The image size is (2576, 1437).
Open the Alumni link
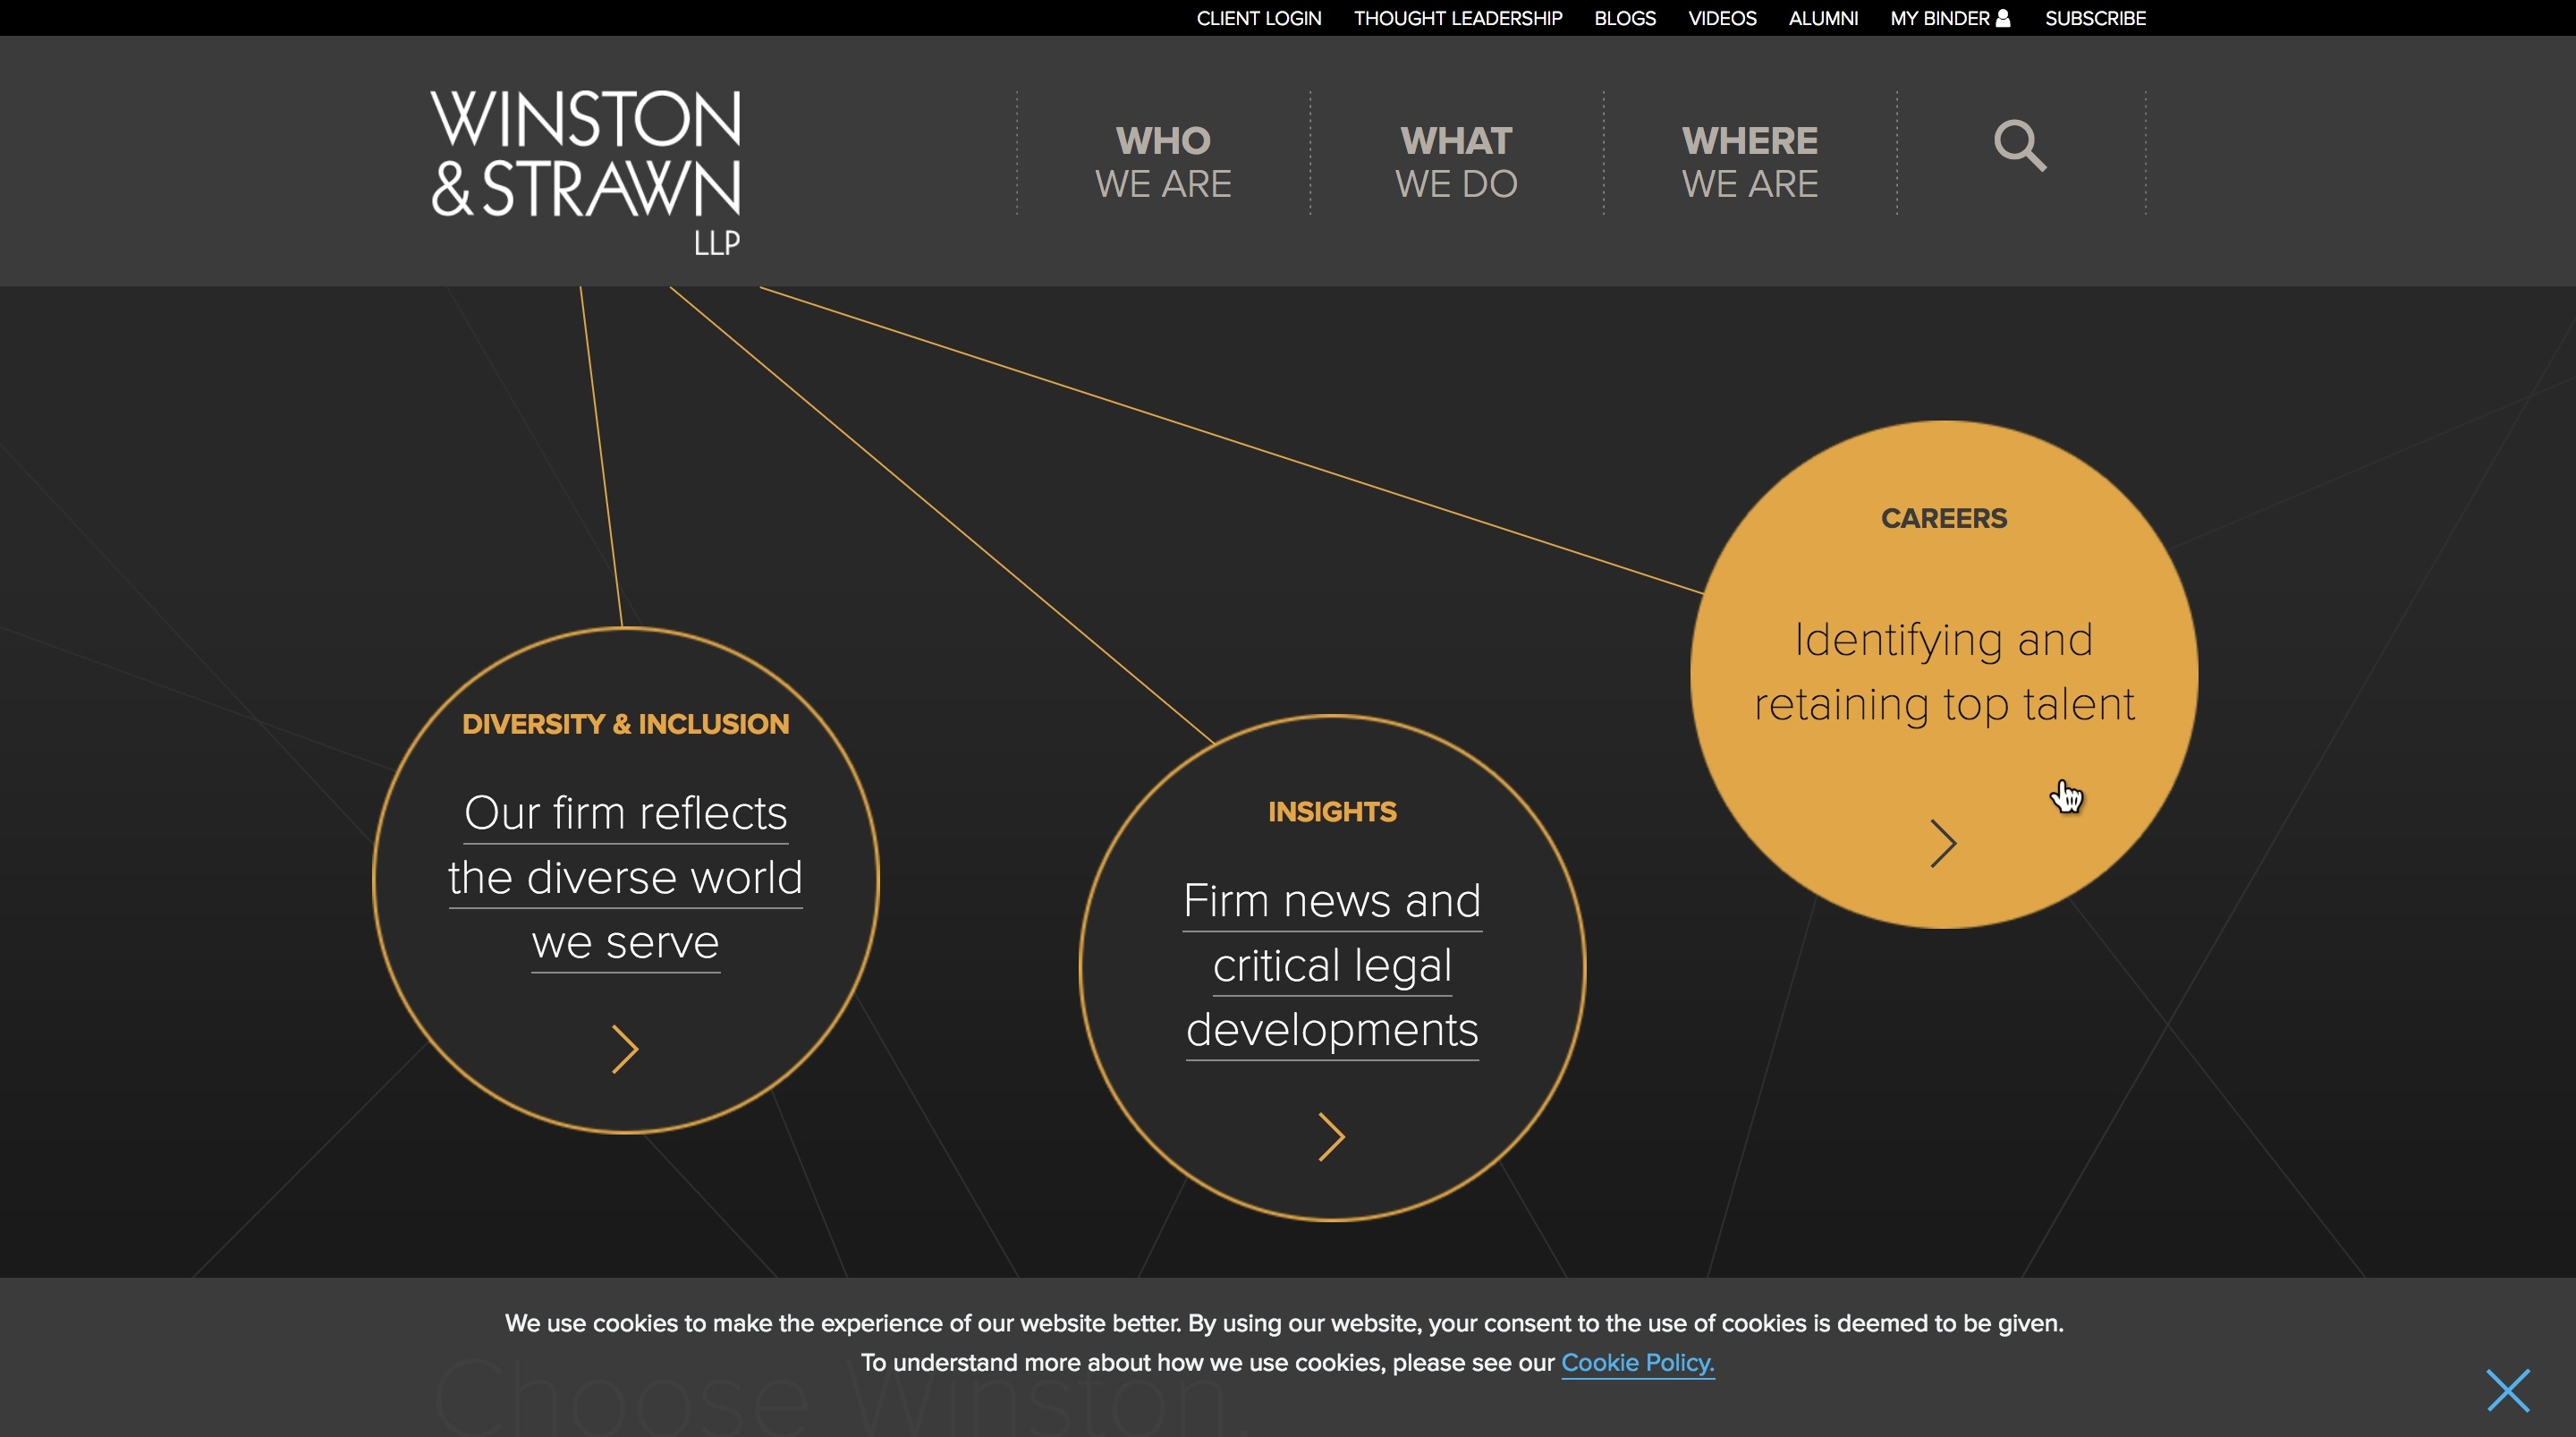[x=1823, y=18]
